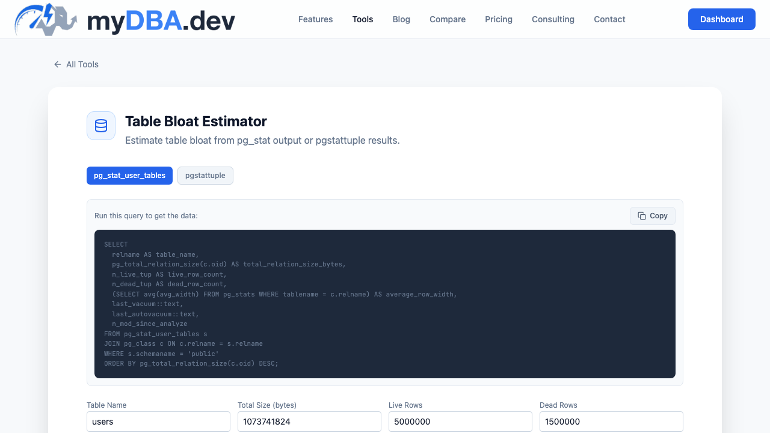Return to All Tools

click(76, 64)
